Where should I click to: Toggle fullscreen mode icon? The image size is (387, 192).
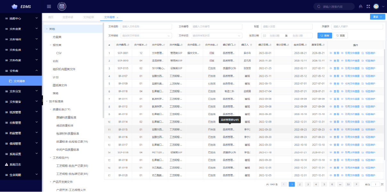(x=368, y=6)
